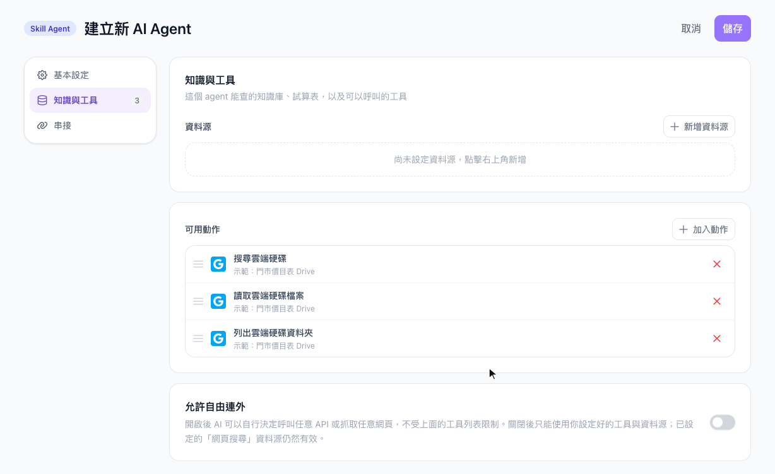Go to the 串接 section
Screen dimensions: 775x474
click(x=90, y=125)
